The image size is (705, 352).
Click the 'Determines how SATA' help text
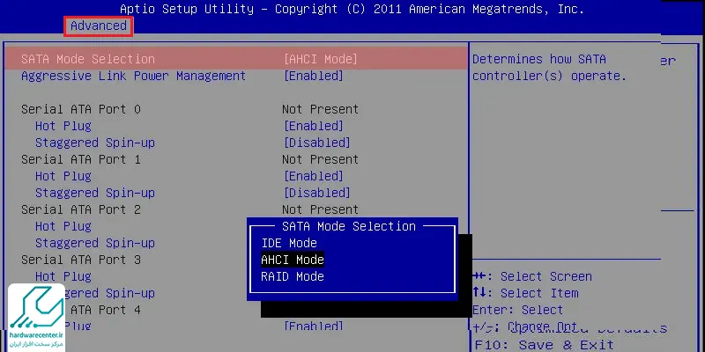click(x=539, y=59)
